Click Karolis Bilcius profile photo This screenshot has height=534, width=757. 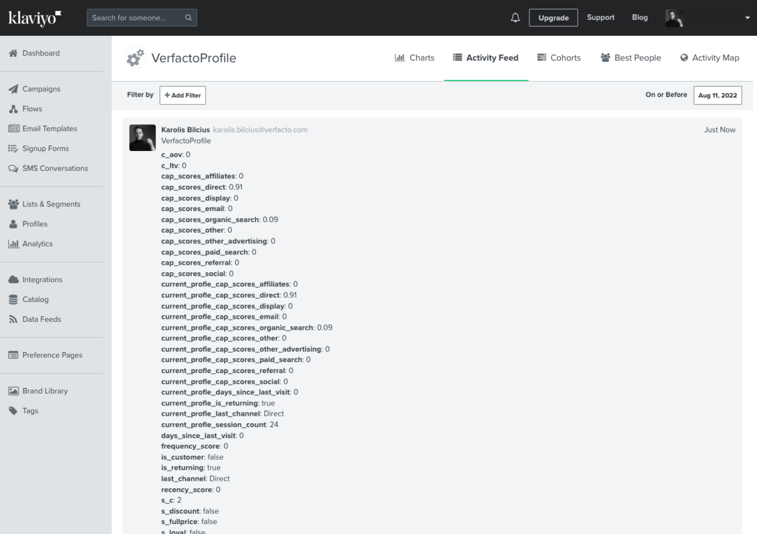(142, 137)
